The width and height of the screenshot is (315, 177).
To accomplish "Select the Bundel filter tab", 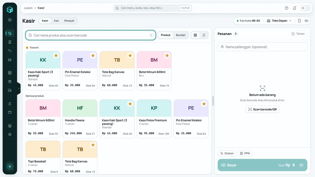I will tap(181, 35).
